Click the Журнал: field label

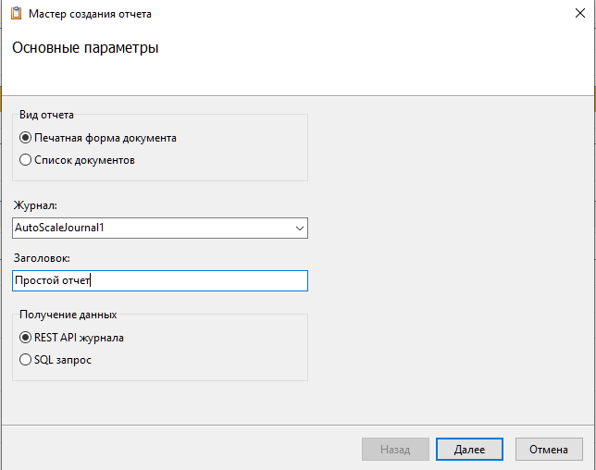(36, 204)
